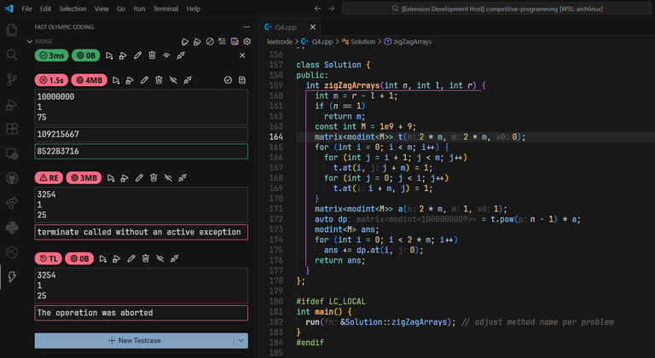Click the 'terminate called without an active exception' output
This screenshot has height=358, width=655.
(x=142, y=232)
